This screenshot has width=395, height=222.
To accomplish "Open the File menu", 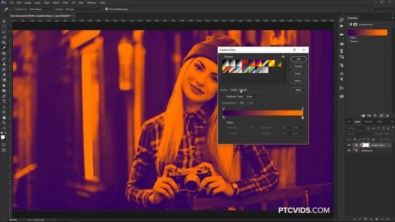I will click(x=11, y=2).
